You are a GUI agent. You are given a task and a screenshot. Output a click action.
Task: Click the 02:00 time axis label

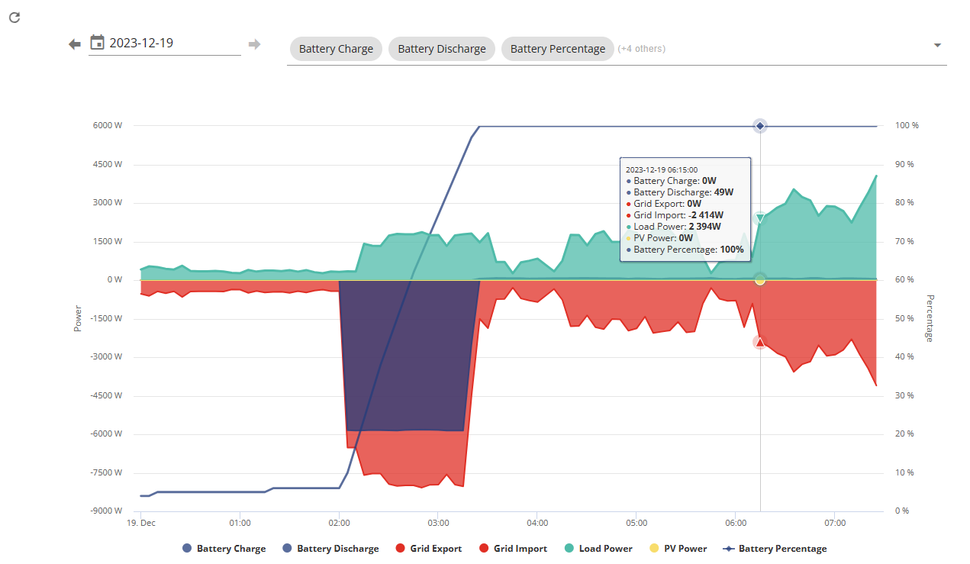(339, 523)
